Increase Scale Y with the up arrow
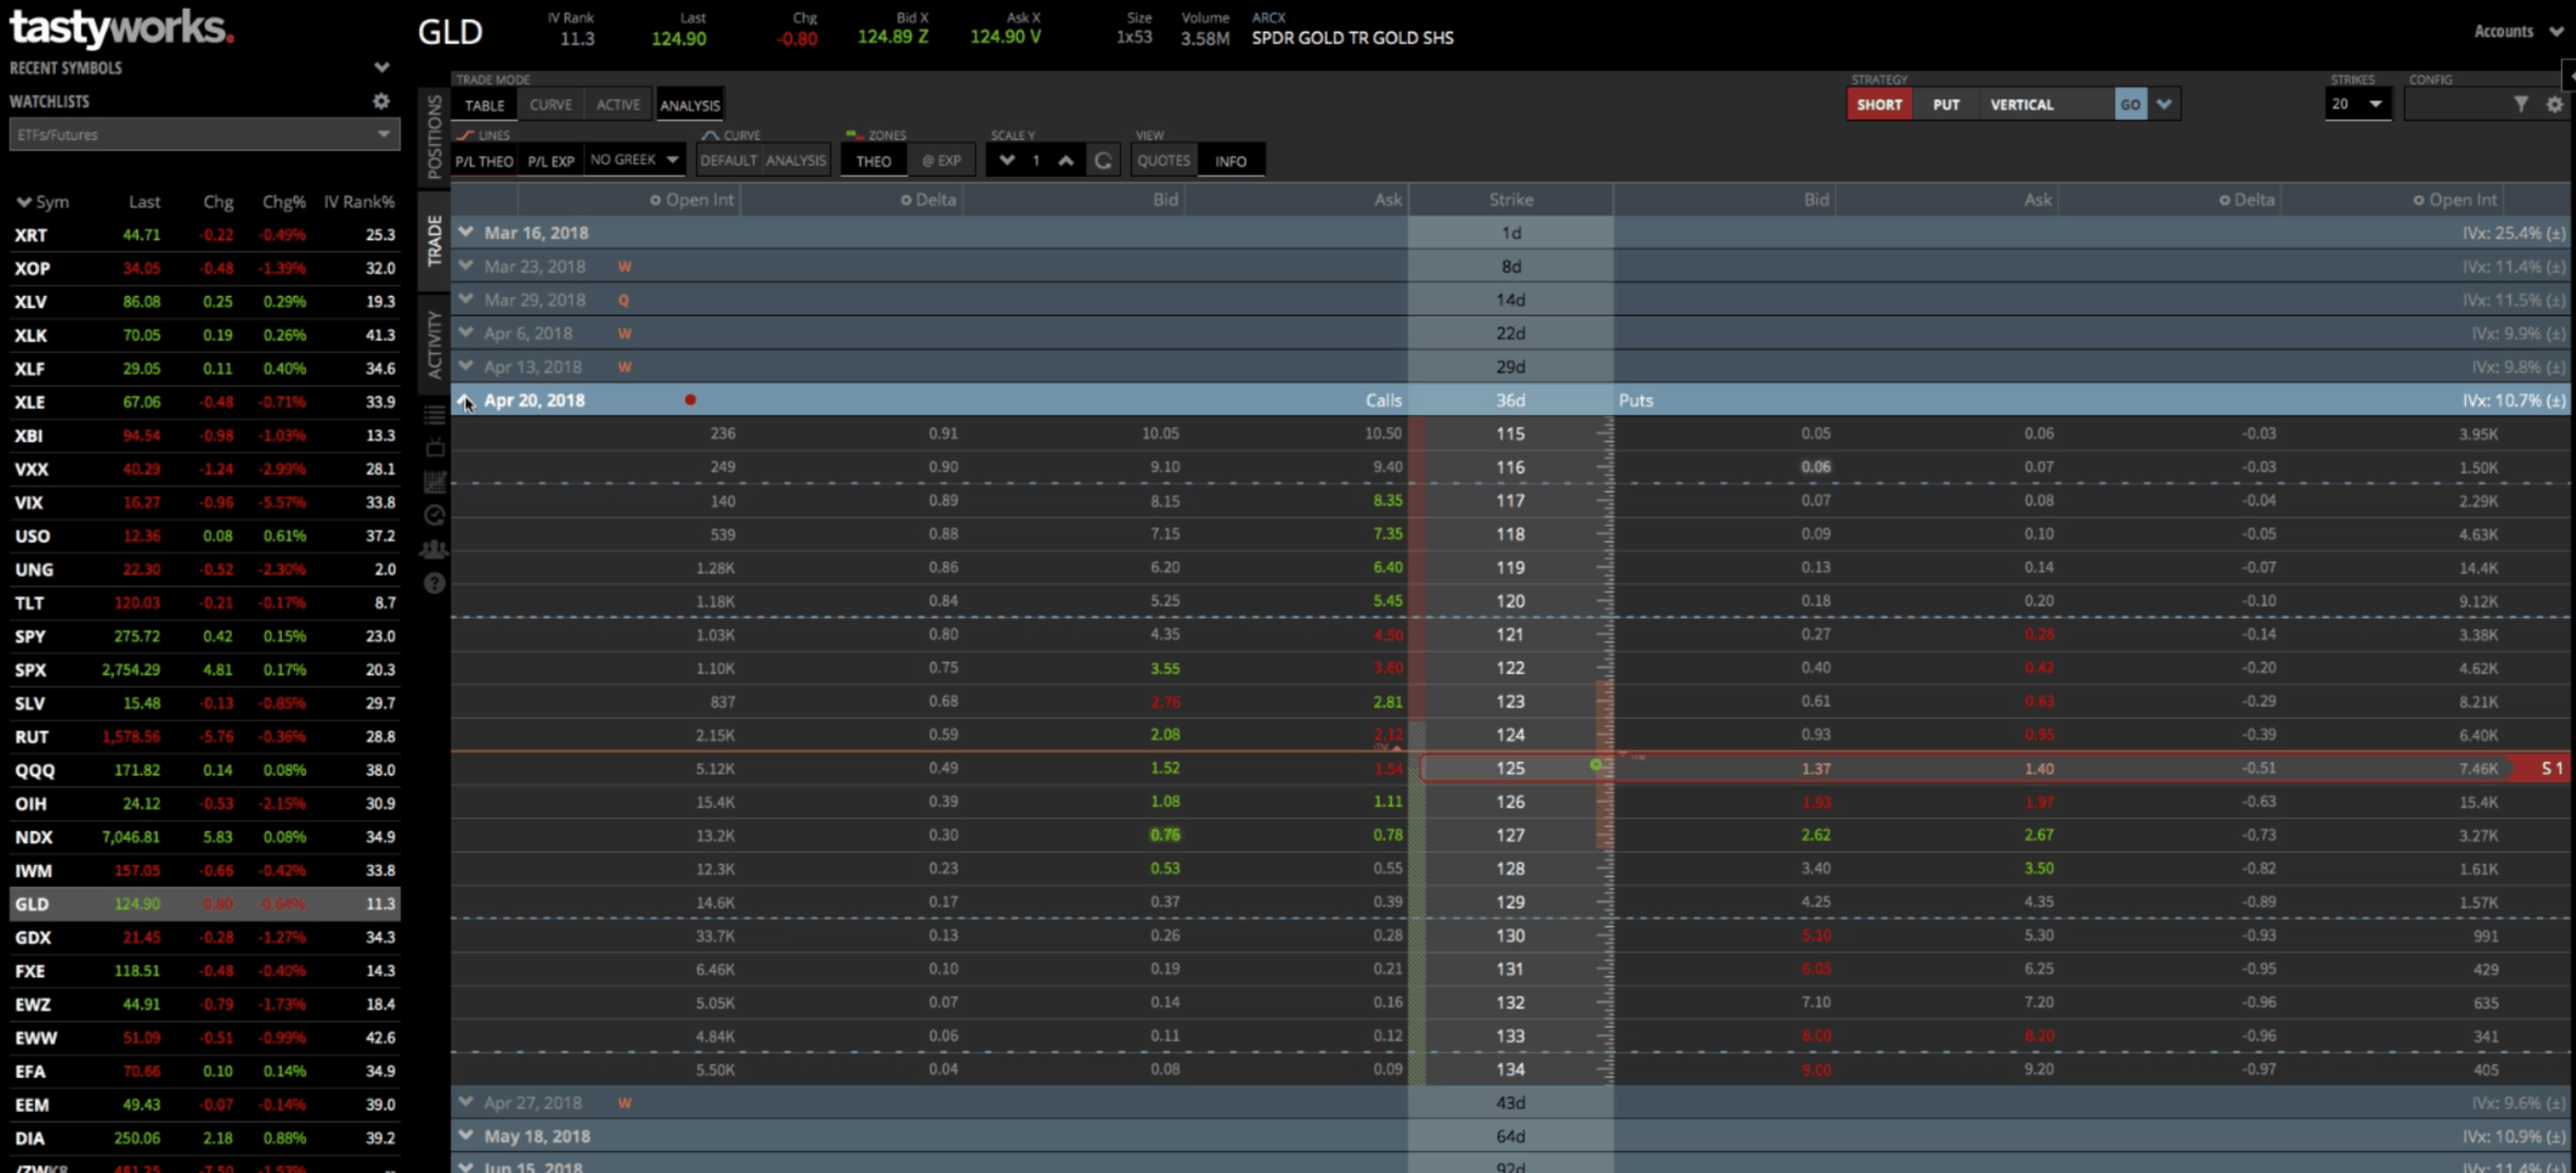2576x1173 pixels. [1066, 160]
